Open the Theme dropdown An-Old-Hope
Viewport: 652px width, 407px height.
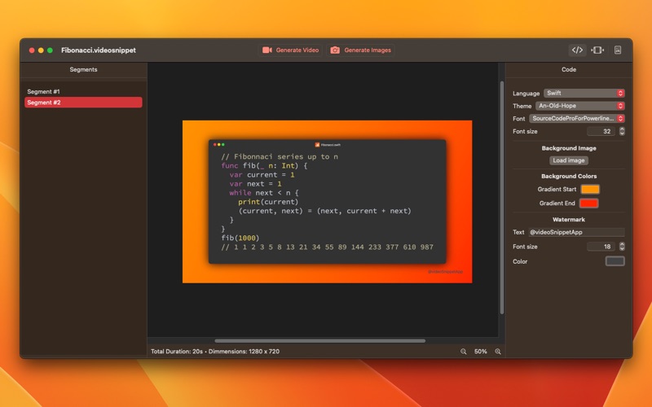580,106
